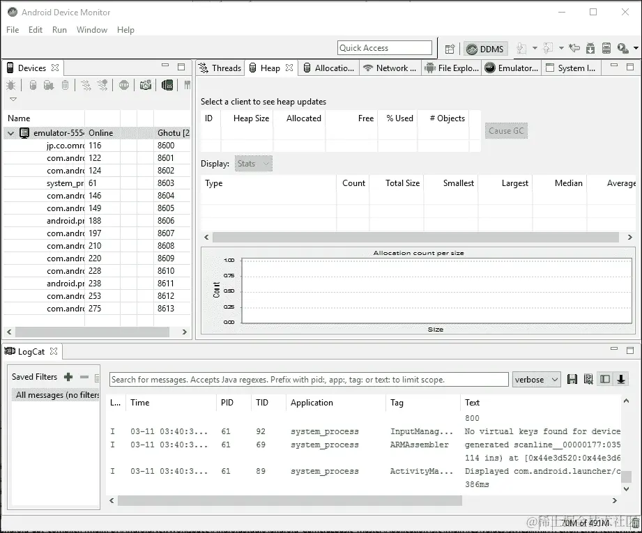Screen dimensions: 642x533
Task: Click the new-item arrow icon beside SDK Manager
Action: tap(574, 48)
